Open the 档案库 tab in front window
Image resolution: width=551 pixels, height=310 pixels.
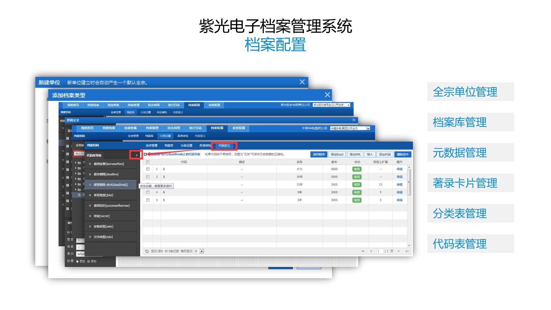169,146
